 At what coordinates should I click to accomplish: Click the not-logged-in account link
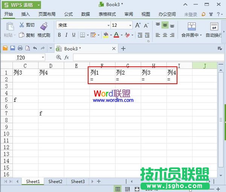pos(191,14)
